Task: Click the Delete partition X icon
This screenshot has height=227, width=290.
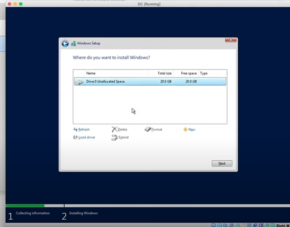Action: point(114,130)
